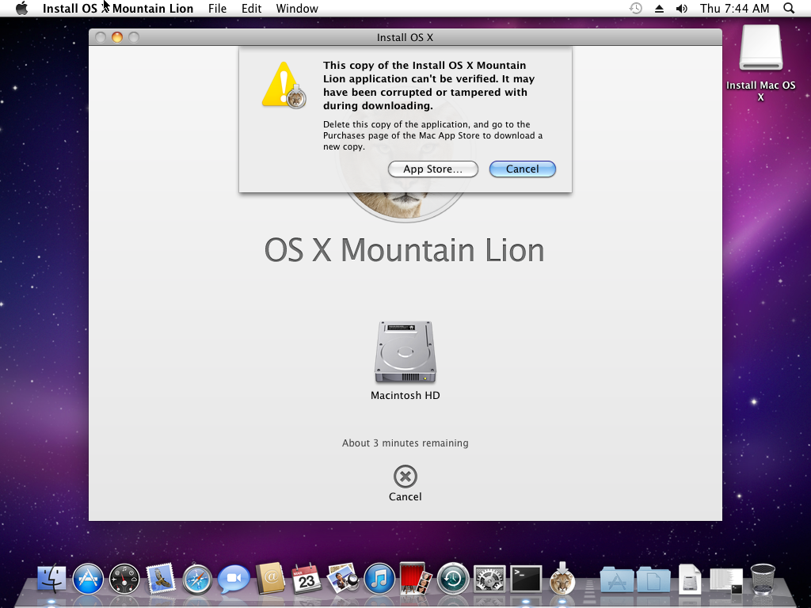
Task: Open Photo Booth from the Dock
Action: (416, 578)
